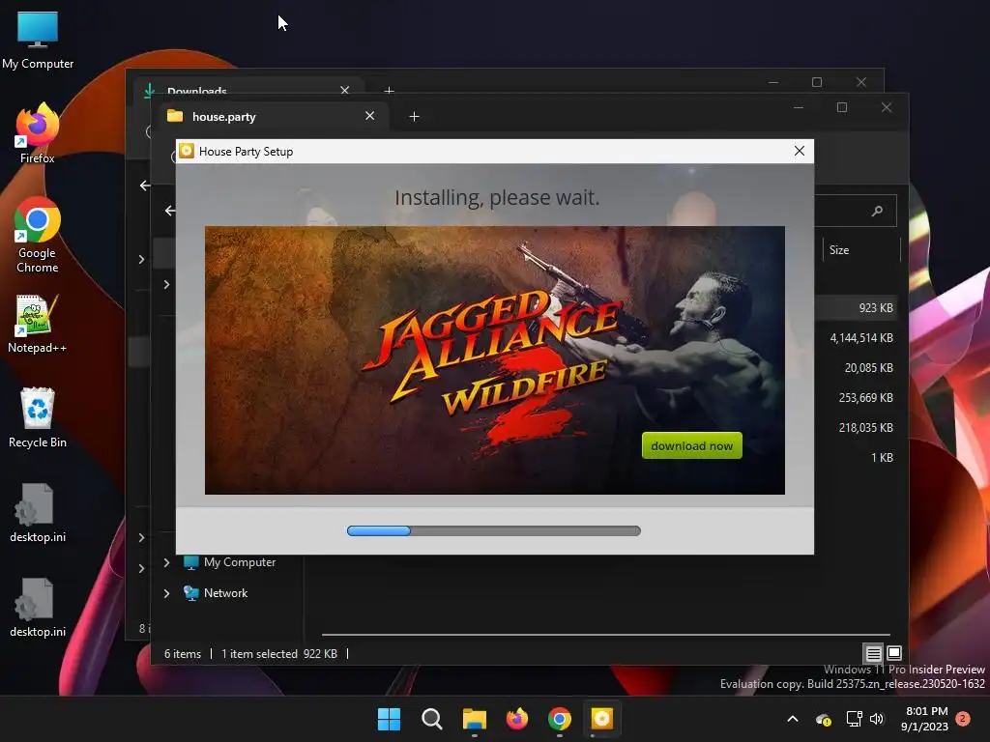Viewport: 990px width, 742px height.
Task: Go back in house.party Explorer
Action: coord(170,211)
